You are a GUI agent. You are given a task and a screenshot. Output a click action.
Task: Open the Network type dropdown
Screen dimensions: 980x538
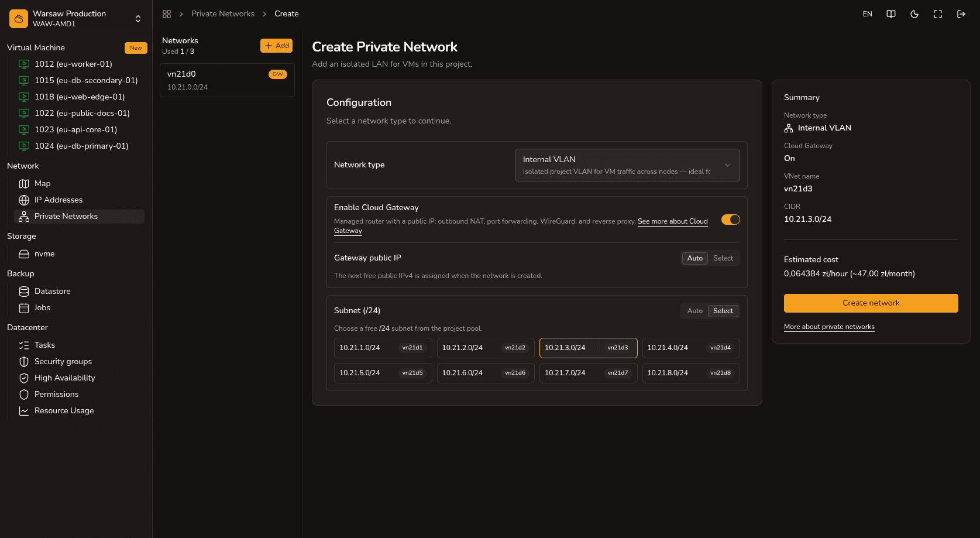pos(627,165)
